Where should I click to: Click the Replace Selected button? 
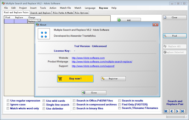[175, 52]
